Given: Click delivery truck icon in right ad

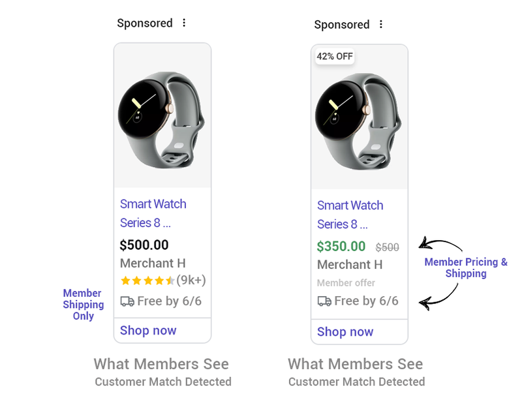Looking at the screenshot, I should [x=324, y=301].
